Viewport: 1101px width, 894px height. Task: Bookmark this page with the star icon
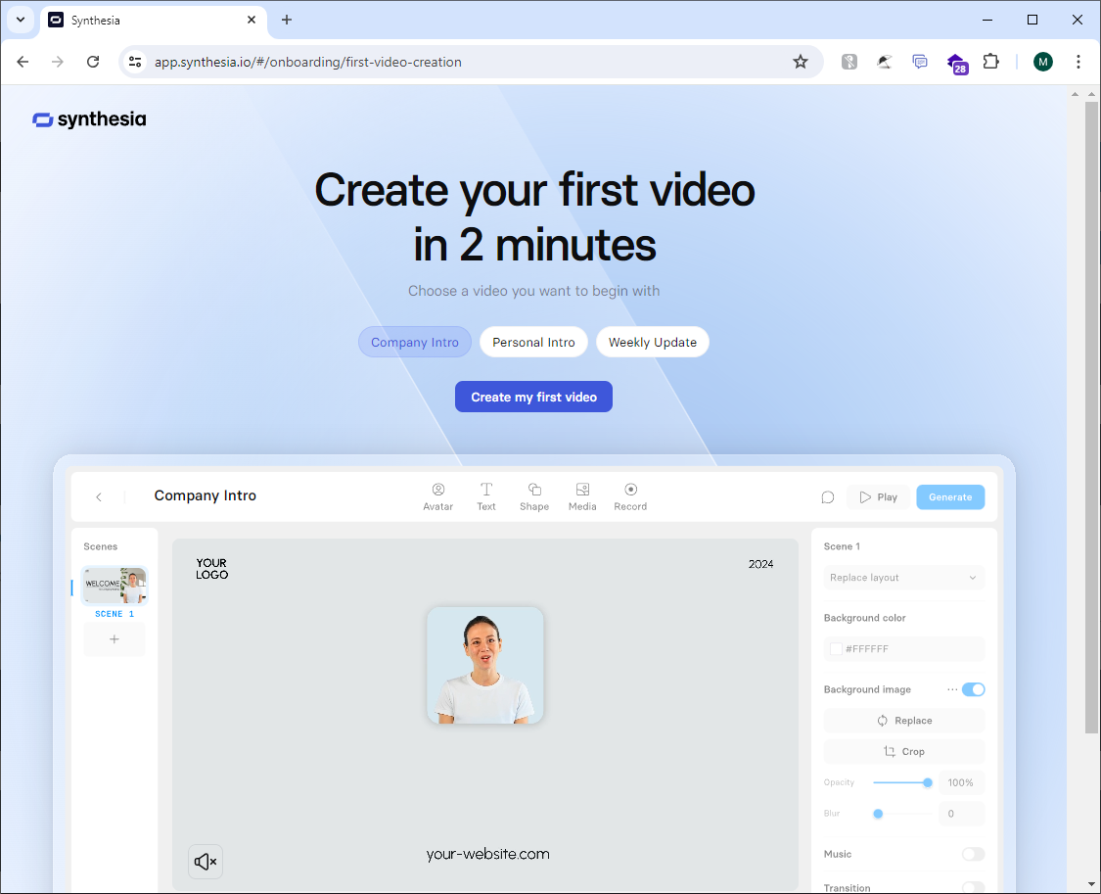(x=801, y=62)
